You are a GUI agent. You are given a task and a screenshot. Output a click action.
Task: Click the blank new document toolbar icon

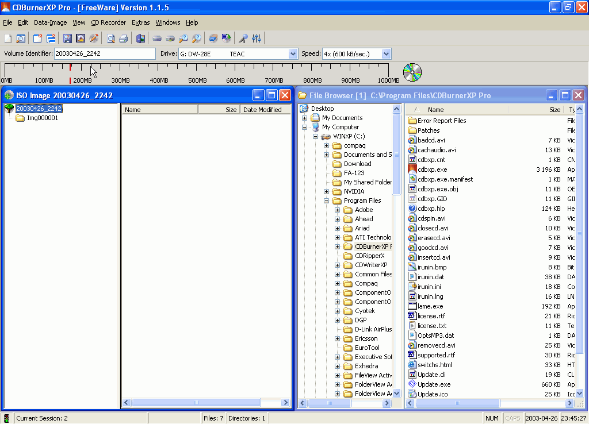click(x=8, y=38)
